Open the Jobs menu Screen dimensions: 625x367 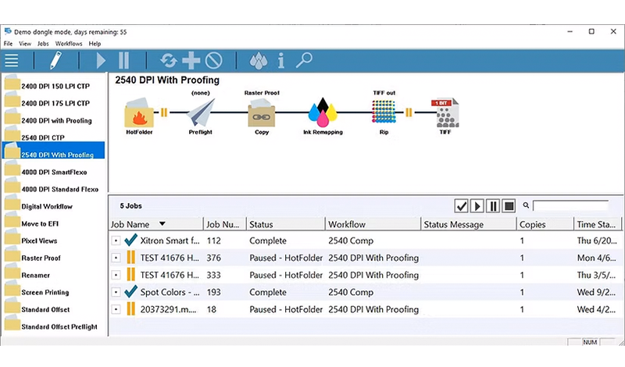coord(43,44)
